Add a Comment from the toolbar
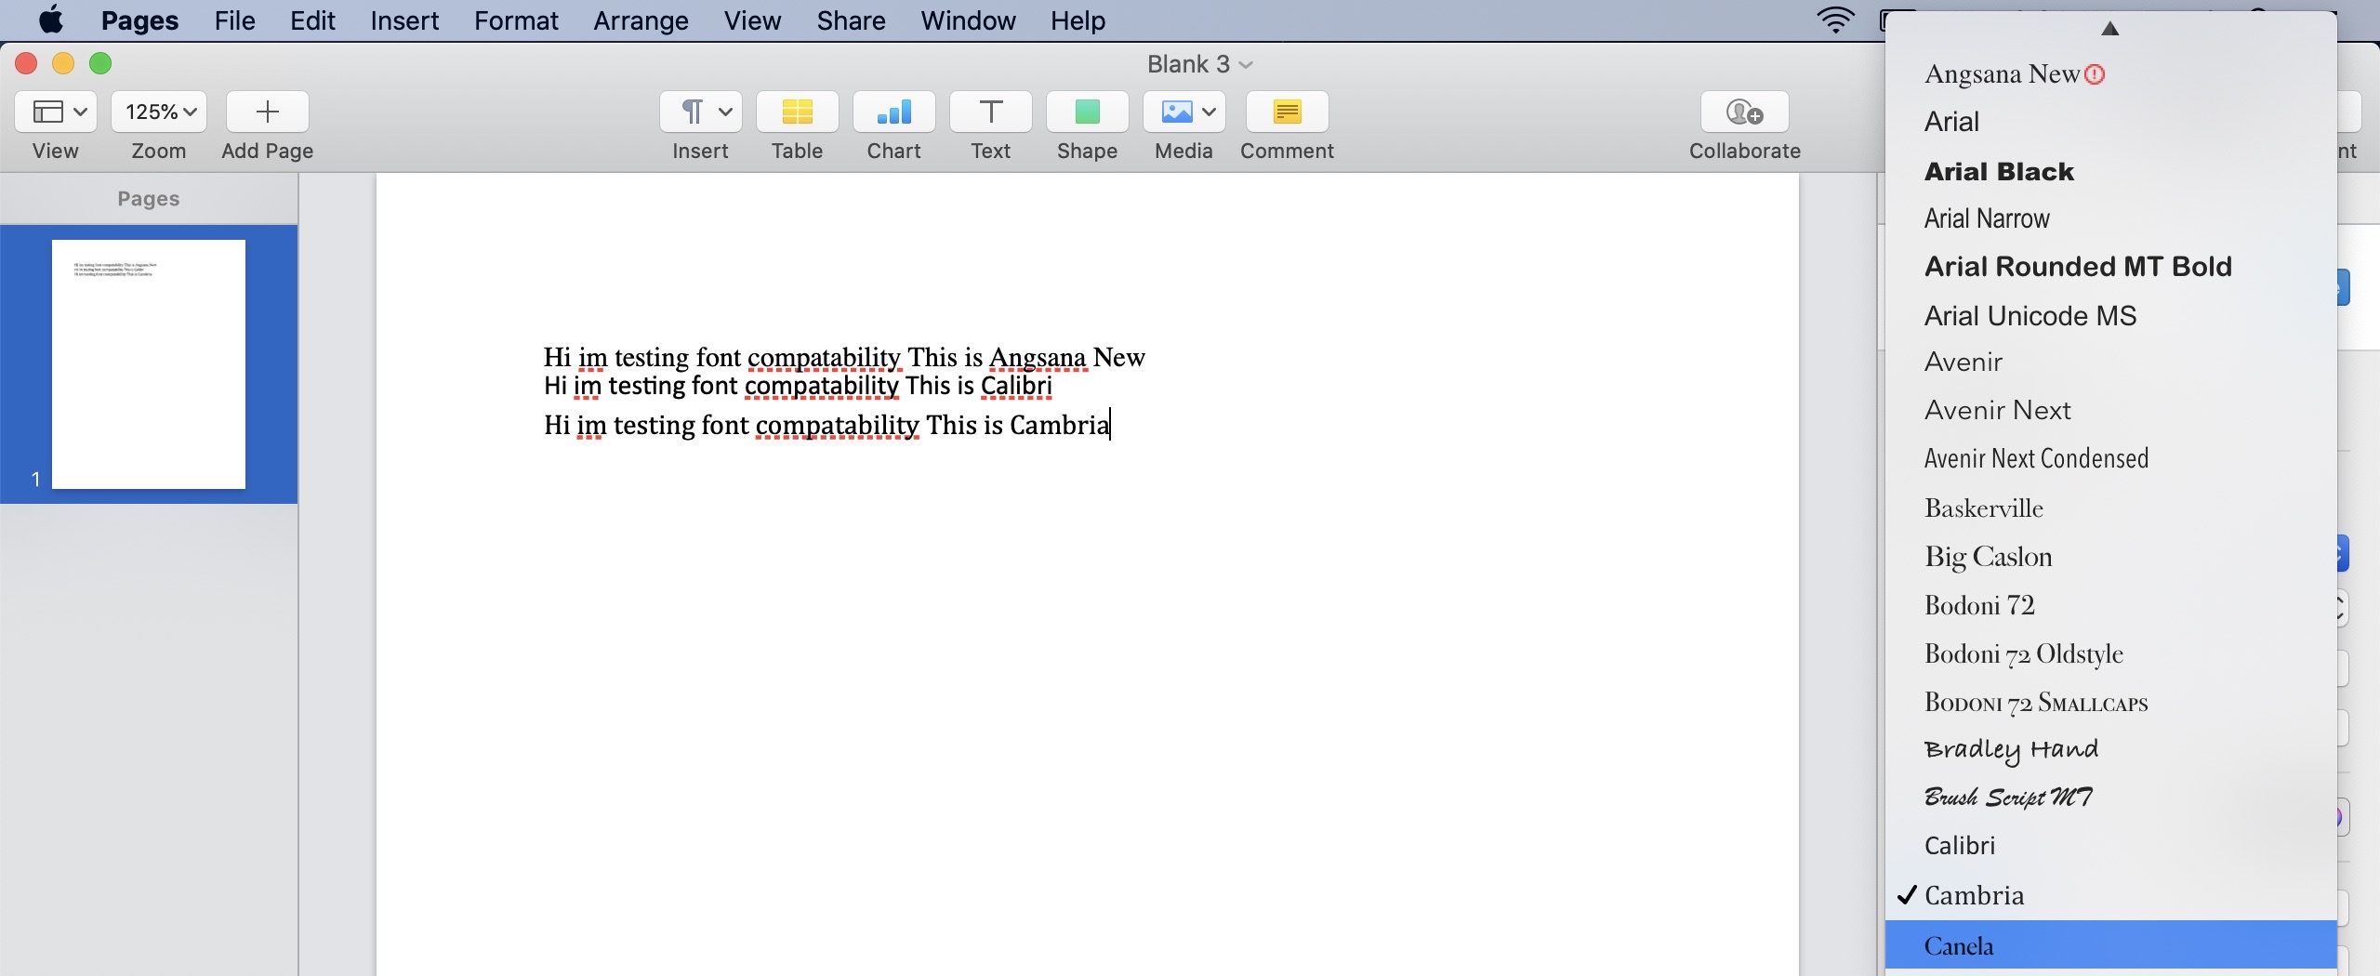Screen dimensions: 2380x976 pyautogui.click(x=1288, y=112)
